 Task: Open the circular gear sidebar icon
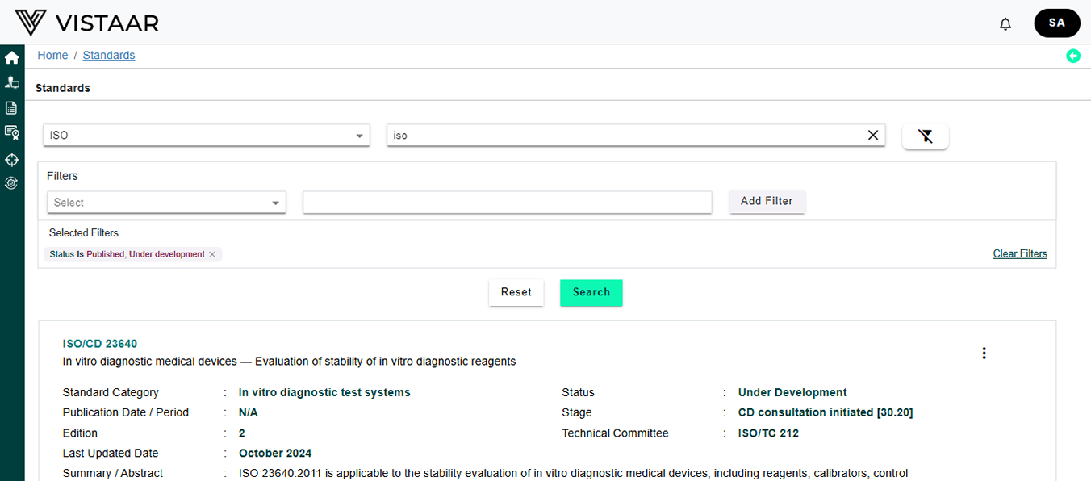tap(12, 183)
